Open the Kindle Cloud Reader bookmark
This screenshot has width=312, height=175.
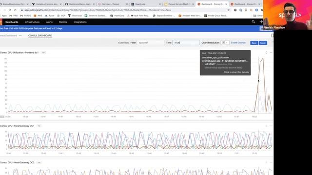tap(215, 16)
